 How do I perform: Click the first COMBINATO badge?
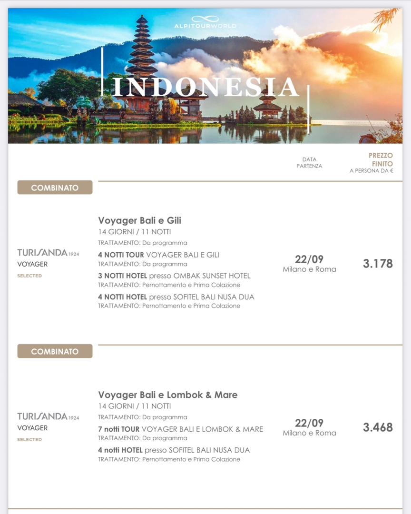click(x=55, y=187)
